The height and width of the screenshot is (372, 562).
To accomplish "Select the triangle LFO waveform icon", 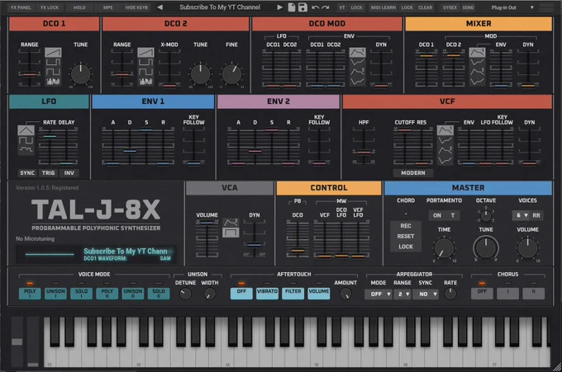I will [x=26, y=130].
